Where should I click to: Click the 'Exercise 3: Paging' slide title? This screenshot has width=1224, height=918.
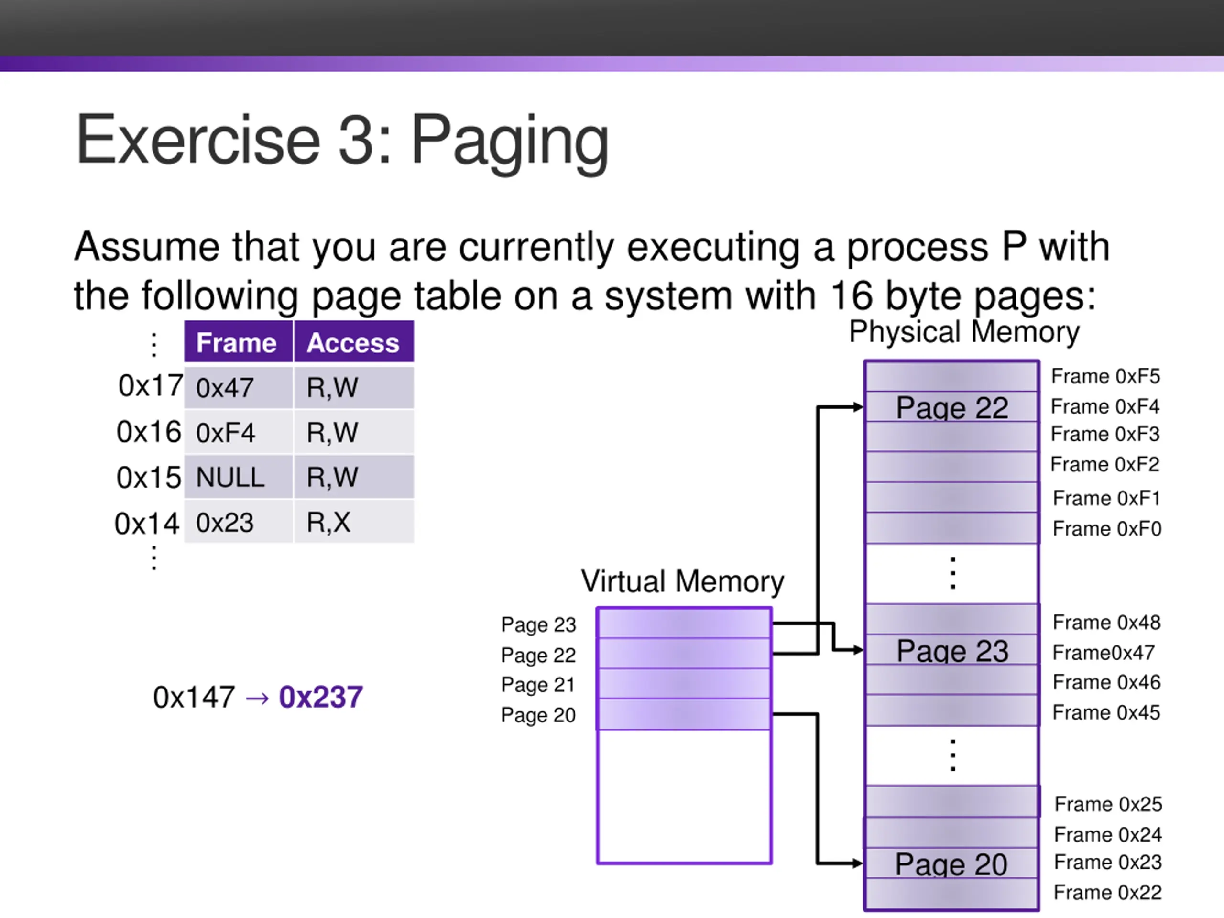342,140
